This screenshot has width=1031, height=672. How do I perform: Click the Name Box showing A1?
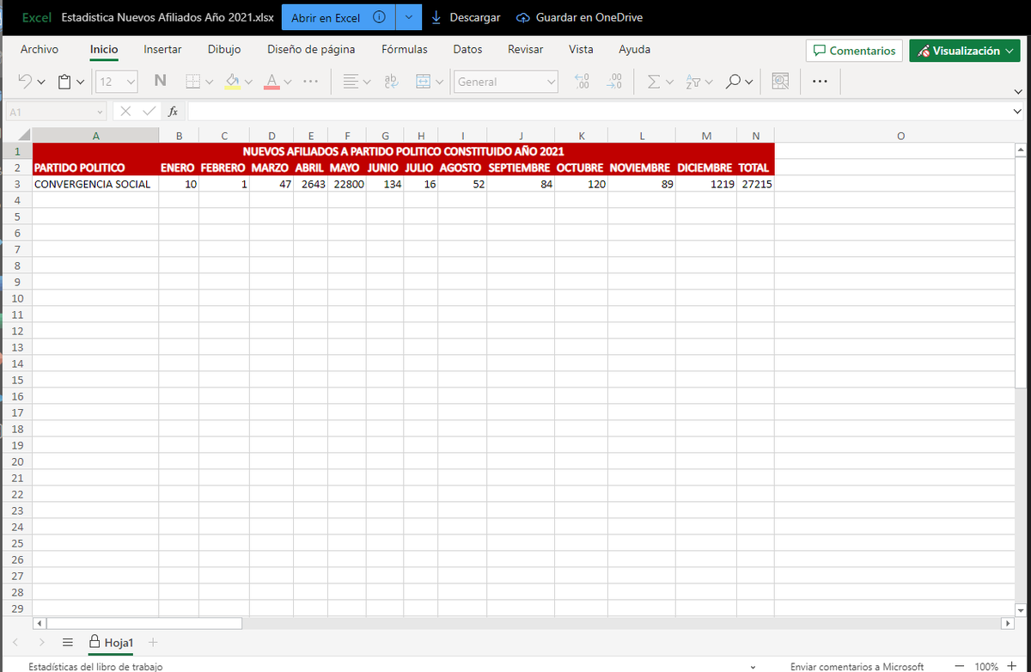pos(56,112)
